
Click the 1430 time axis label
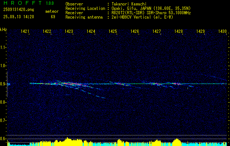(x=222, y=31)
